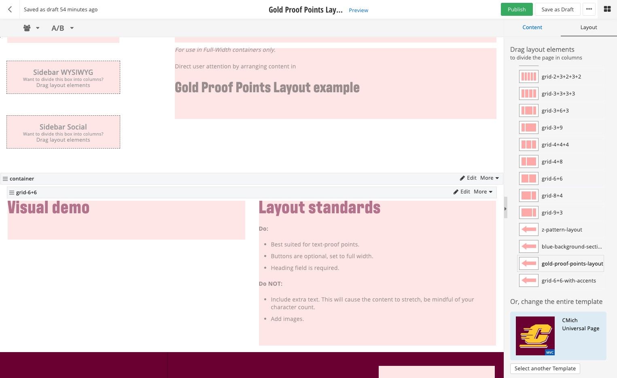Viewport: 617px width, 378px height.
Task: Open the audience personalization people icon
Action: click(27, 28)
